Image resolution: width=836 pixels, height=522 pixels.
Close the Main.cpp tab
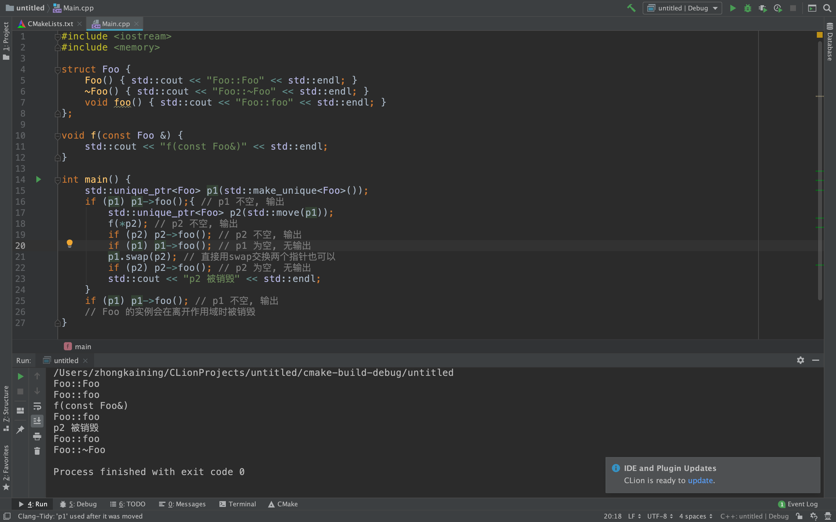136,23
